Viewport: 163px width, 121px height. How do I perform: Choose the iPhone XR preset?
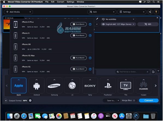coord(52,47)
